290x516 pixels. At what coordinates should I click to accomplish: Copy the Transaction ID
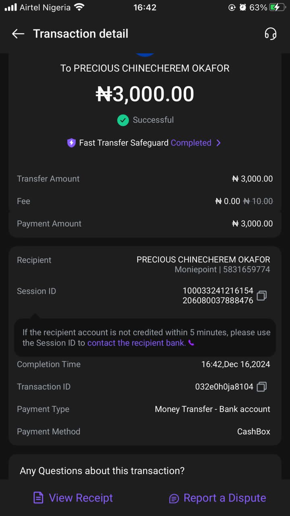tap(262, 387)
